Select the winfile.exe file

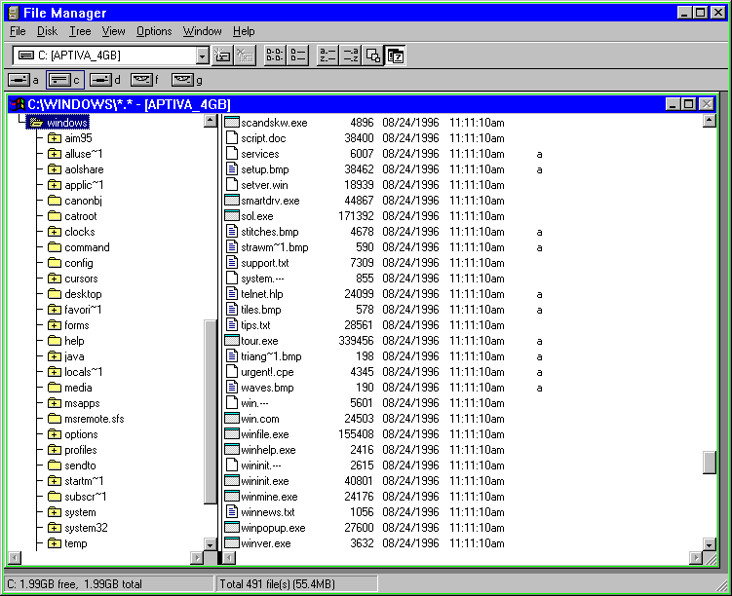point(264,434)
